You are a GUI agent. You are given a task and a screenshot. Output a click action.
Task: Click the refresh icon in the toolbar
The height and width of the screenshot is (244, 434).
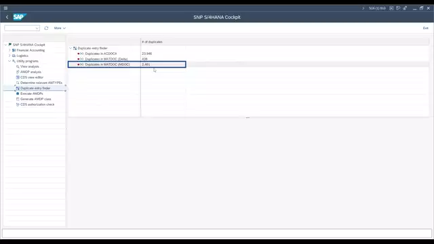tap(46, 28)
